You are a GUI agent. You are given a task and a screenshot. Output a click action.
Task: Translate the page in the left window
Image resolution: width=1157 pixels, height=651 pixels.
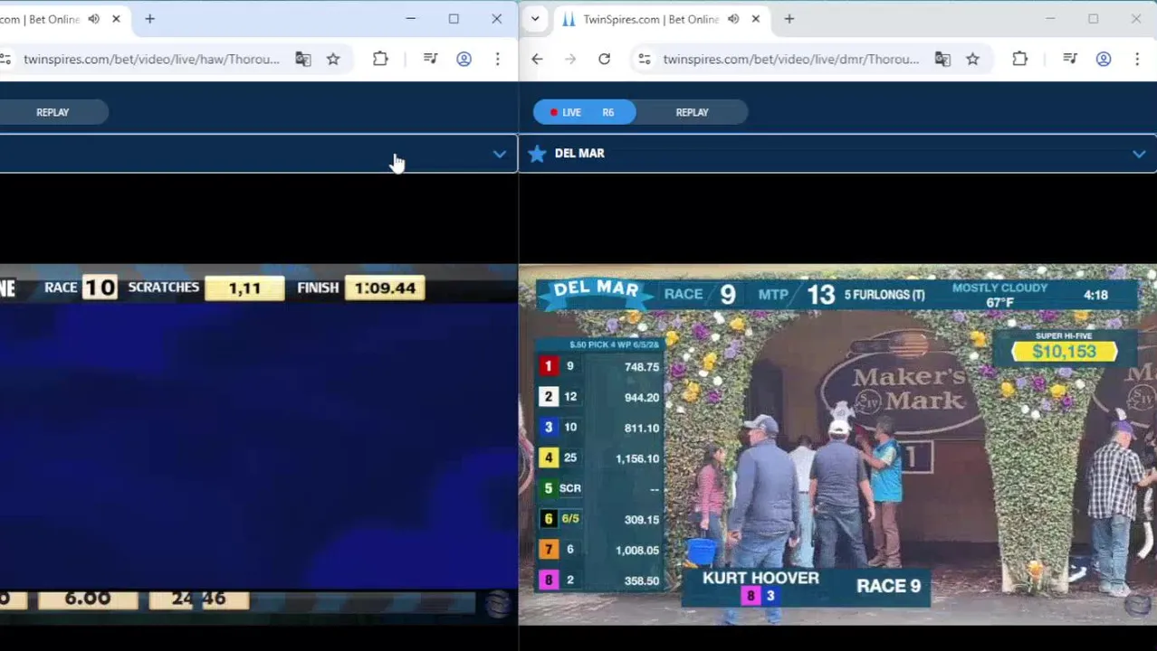point(303,59)
